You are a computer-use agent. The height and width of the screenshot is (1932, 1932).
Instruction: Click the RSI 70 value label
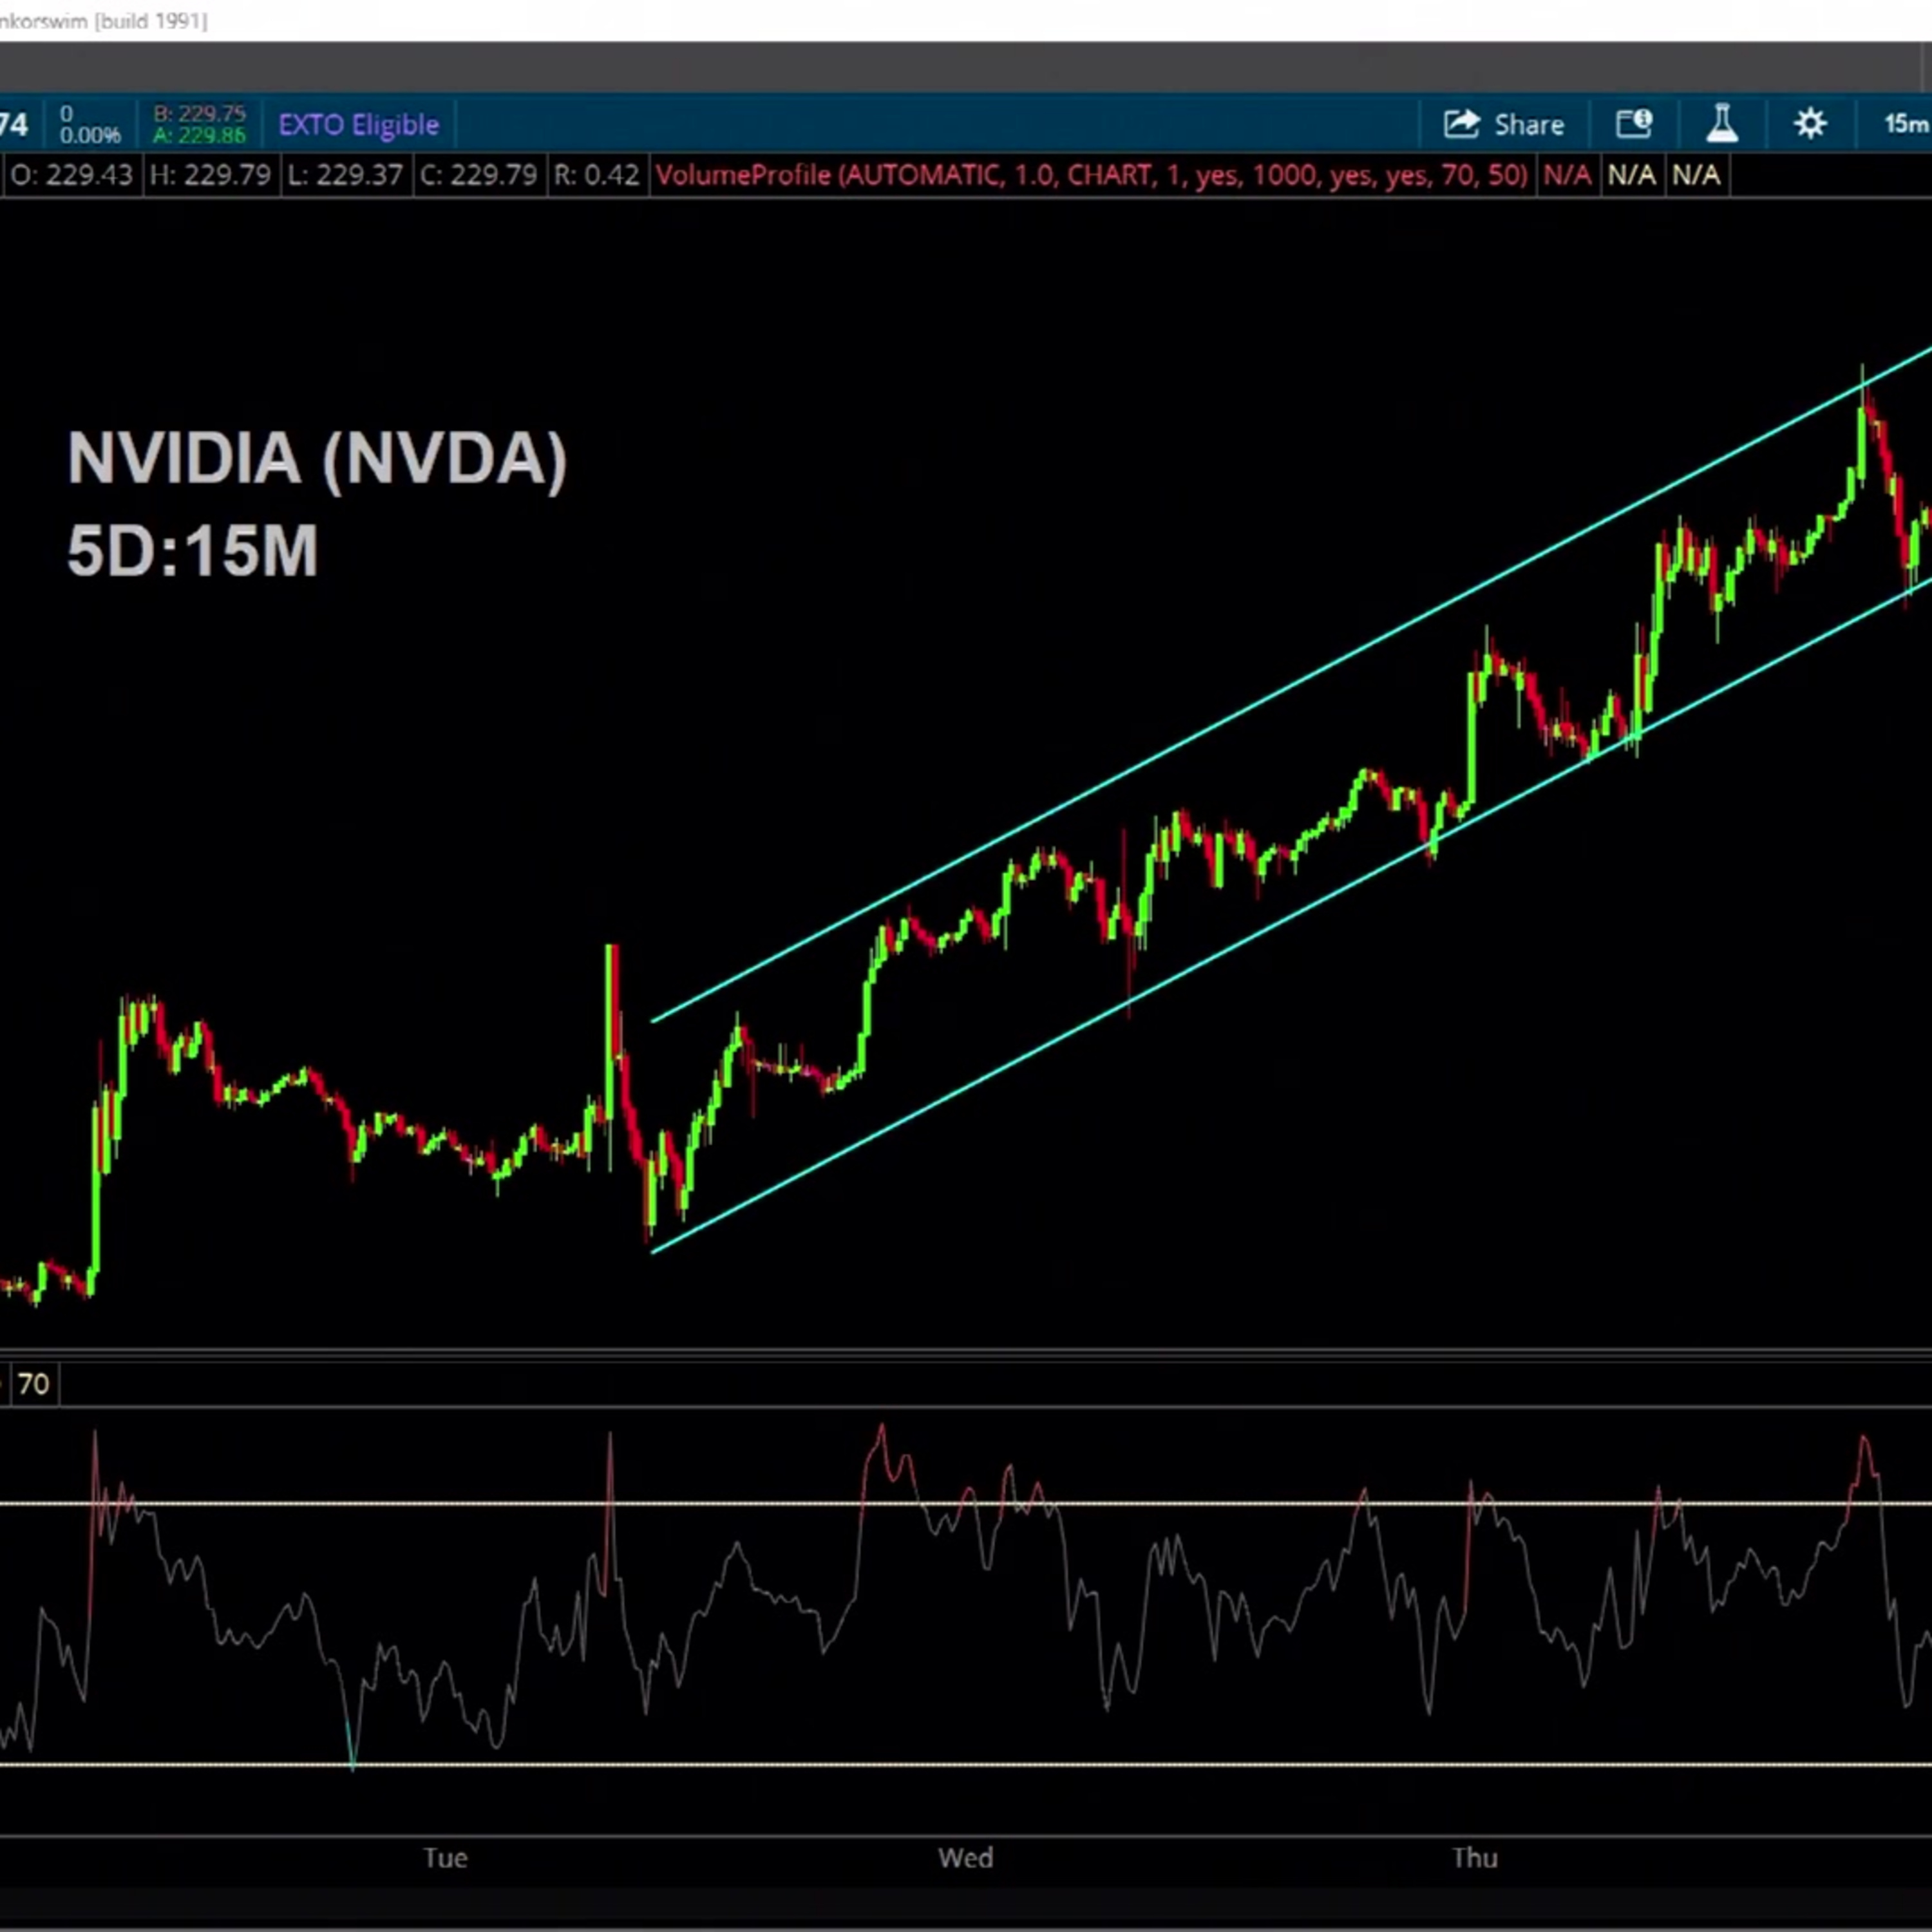[33, 1384]
